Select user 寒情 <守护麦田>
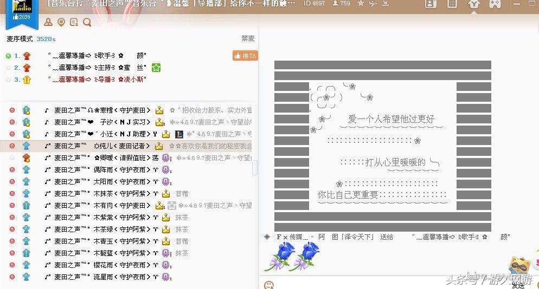Screen dimensions: 539x289 (x=102, y=110)
